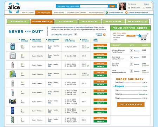Click the small orange Add Item button near cart
This screenshot has height=127, width=158.
131,36
